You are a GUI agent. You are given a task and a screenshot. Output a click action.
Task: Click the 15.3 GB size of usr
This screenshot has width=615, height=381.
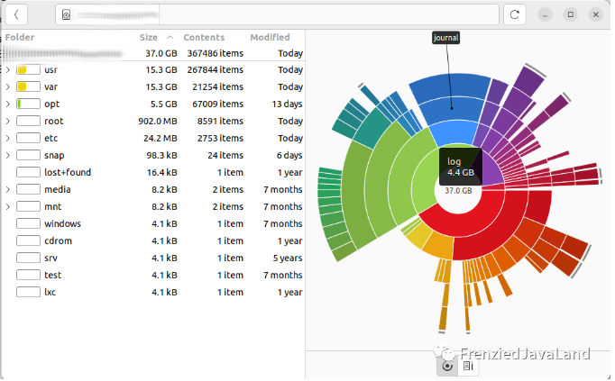click(x=161, y=70)
